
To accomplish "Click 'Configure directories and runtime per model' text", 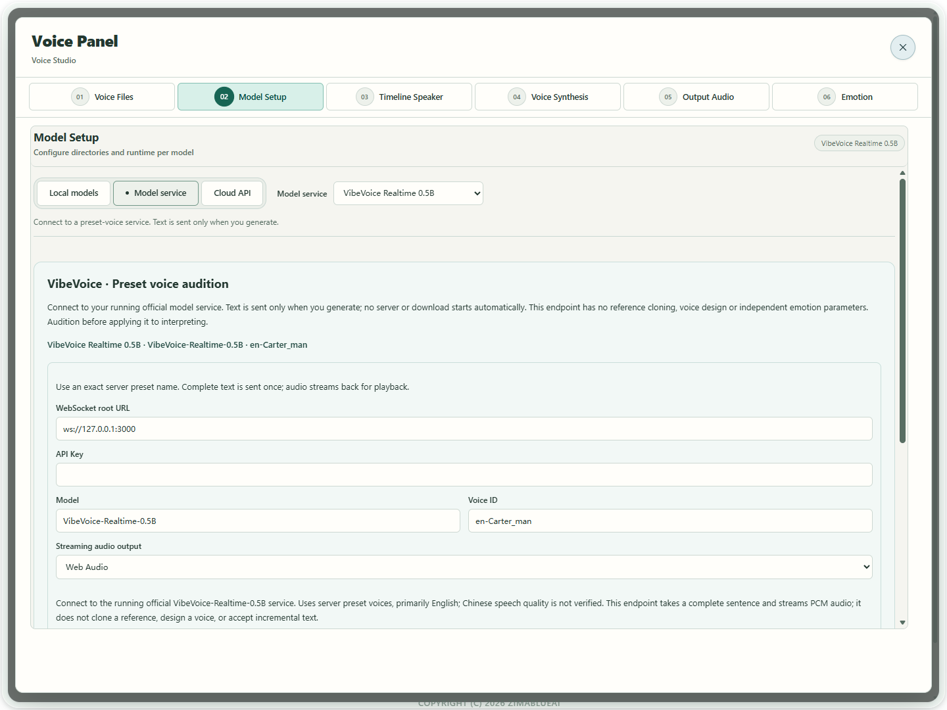I will tap(114, 153).
